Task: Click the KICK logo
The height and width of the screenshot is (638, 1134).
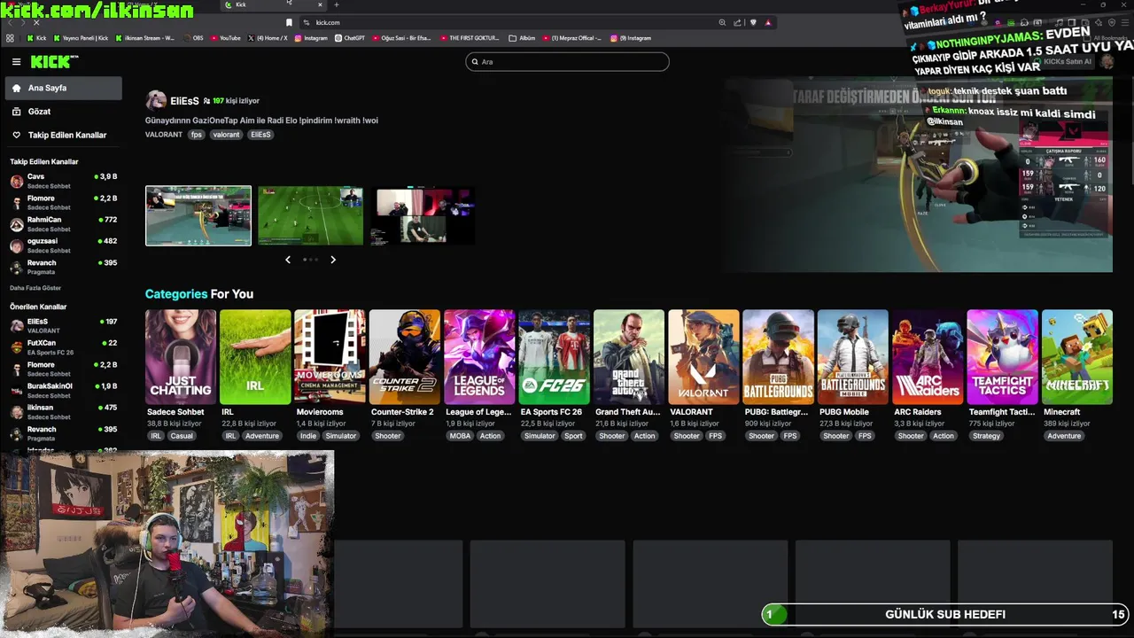Action: tap(54, 62)
